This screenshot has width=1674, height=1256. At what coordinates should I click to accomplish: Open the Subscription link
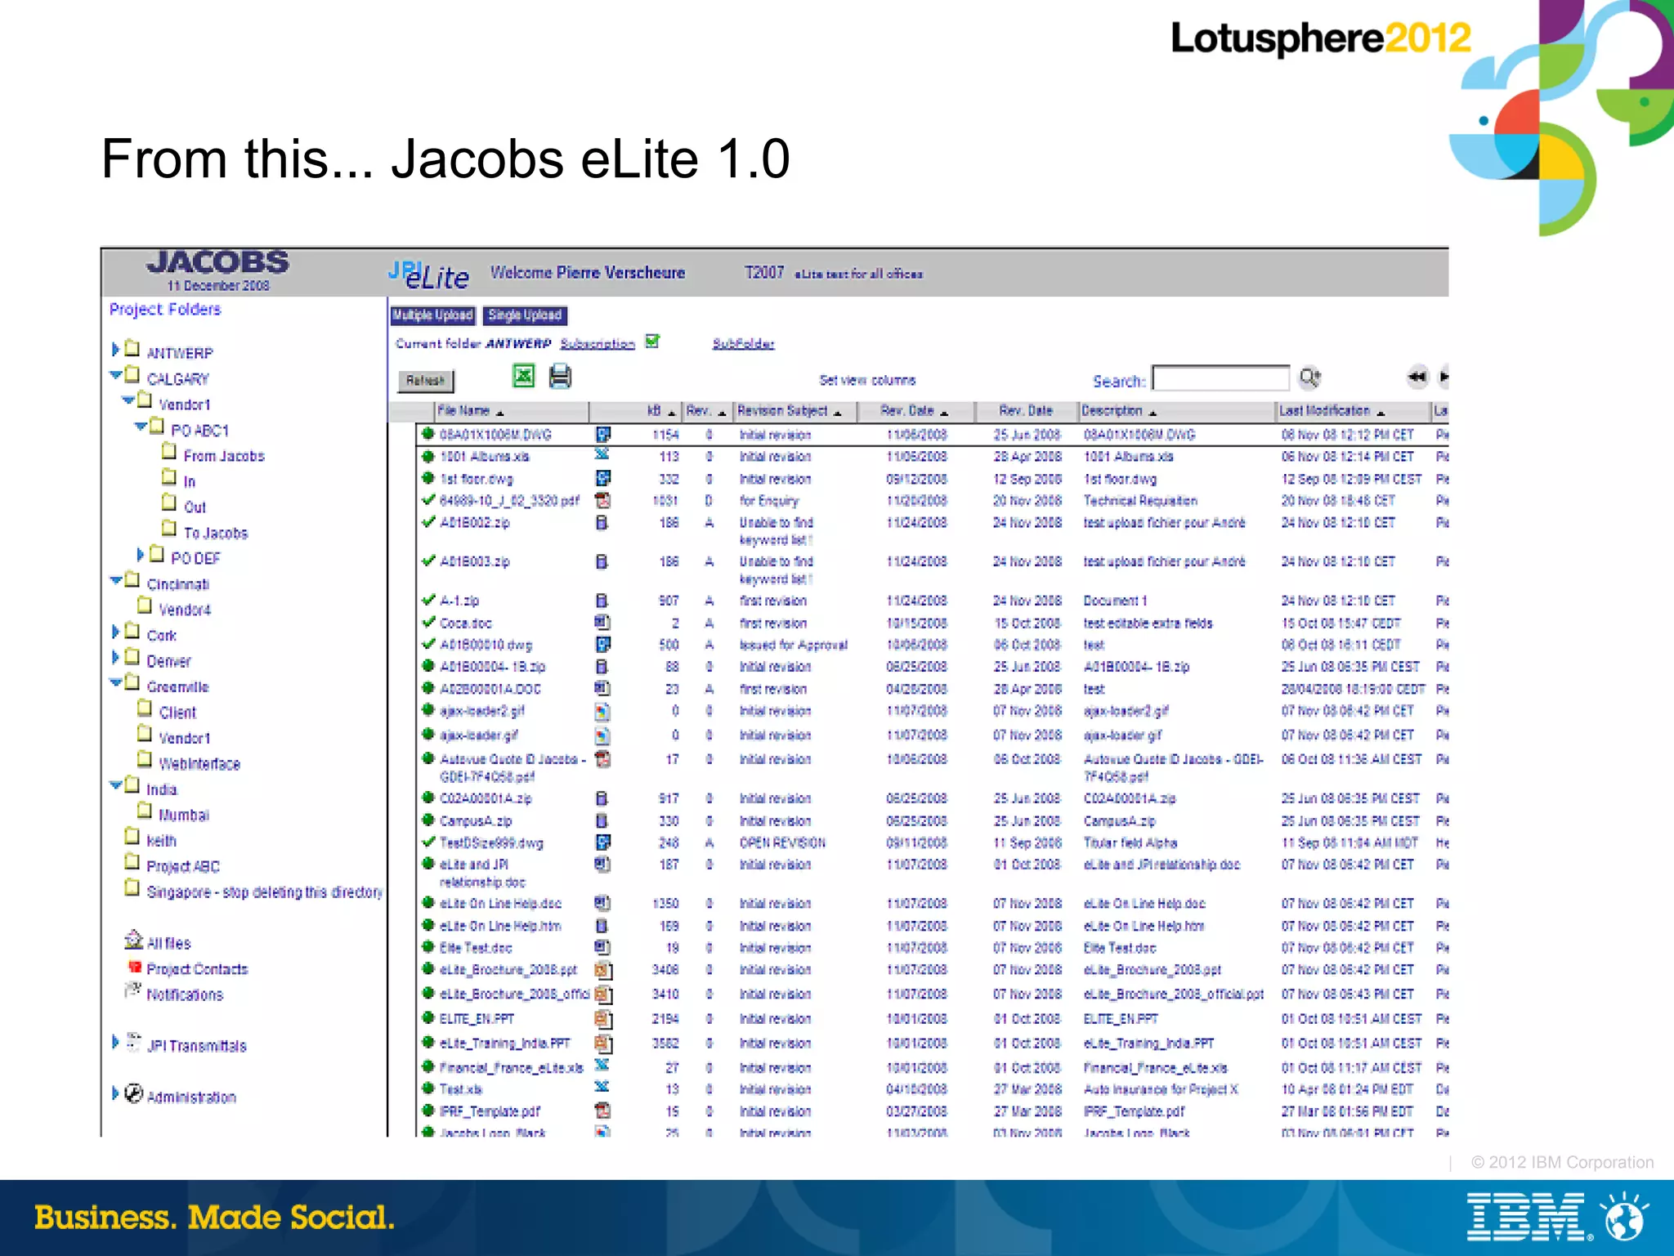[598, 344]
